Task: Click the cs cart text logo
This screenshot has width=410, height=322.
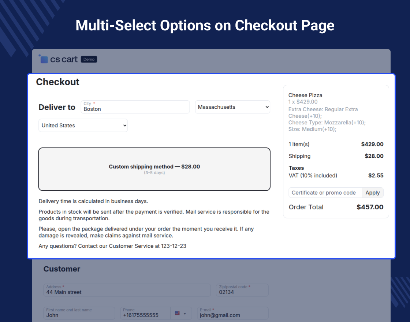Action: pos(64,59)
